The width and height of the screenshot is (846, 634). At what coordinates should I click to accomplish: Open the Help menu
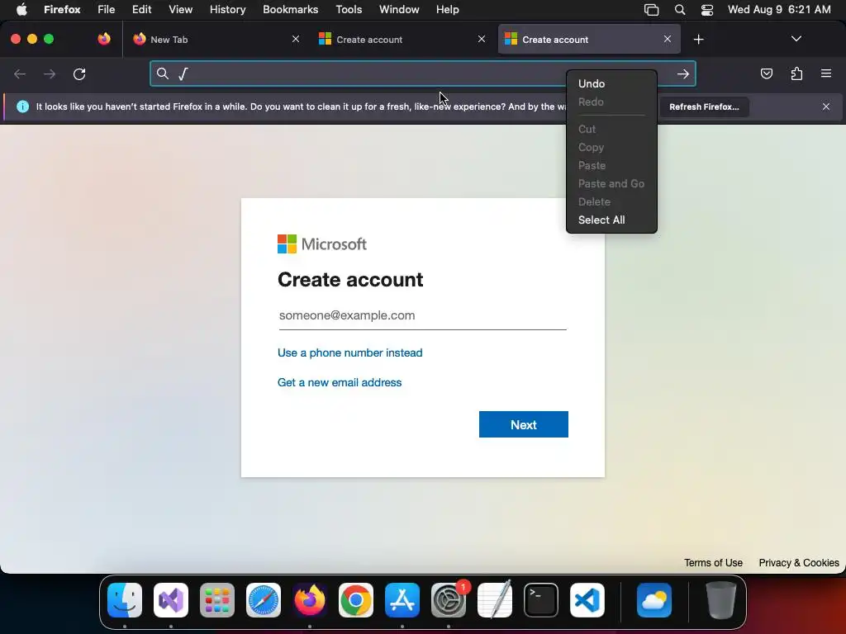447,9
